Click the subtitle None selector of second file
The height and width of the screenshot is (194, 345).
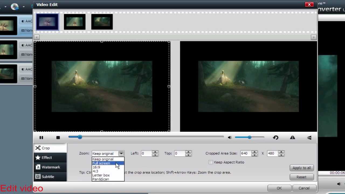point(26,54)
